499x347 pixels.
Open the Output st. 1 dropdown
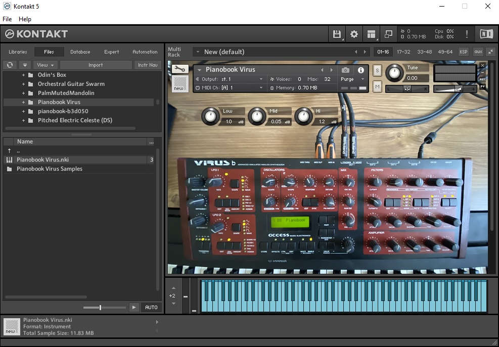229,79
